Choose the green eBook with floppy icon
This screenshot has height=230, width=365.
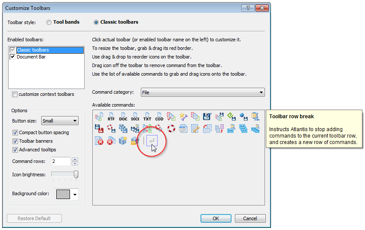(x=231, y=116)
